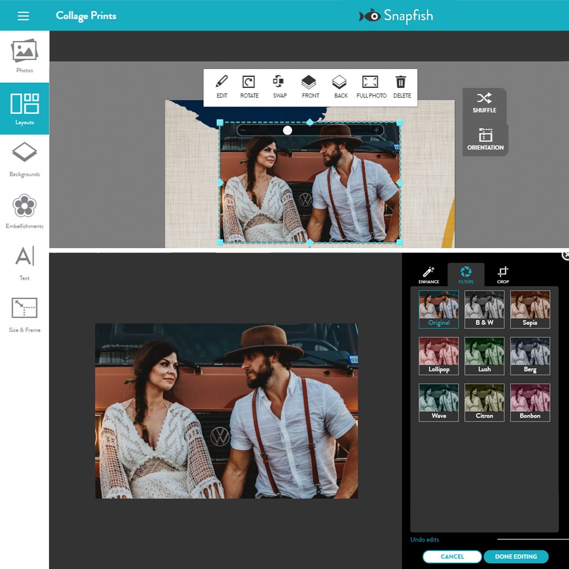Open the Photos panel

click(x=24, y=53)
